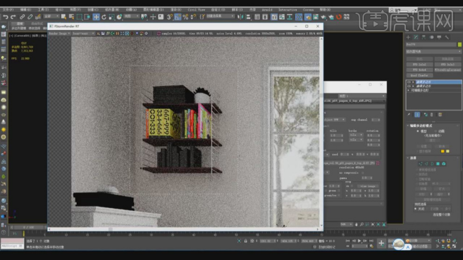This screenshot has width=463, height=260.
Task: Open 视图 1 dropdown in material editor
Action: pos(362,96)
